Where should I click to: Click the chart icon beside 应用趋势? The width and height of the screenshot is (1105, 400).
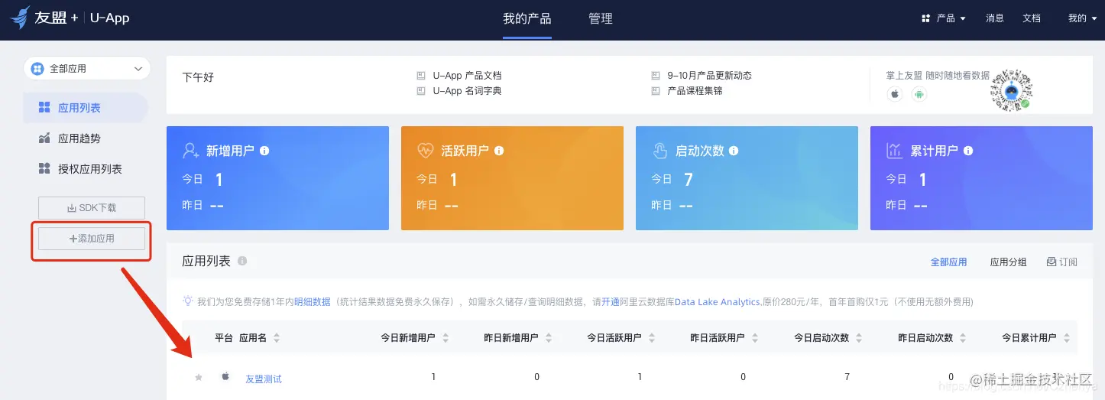click(x=44, y=138)
